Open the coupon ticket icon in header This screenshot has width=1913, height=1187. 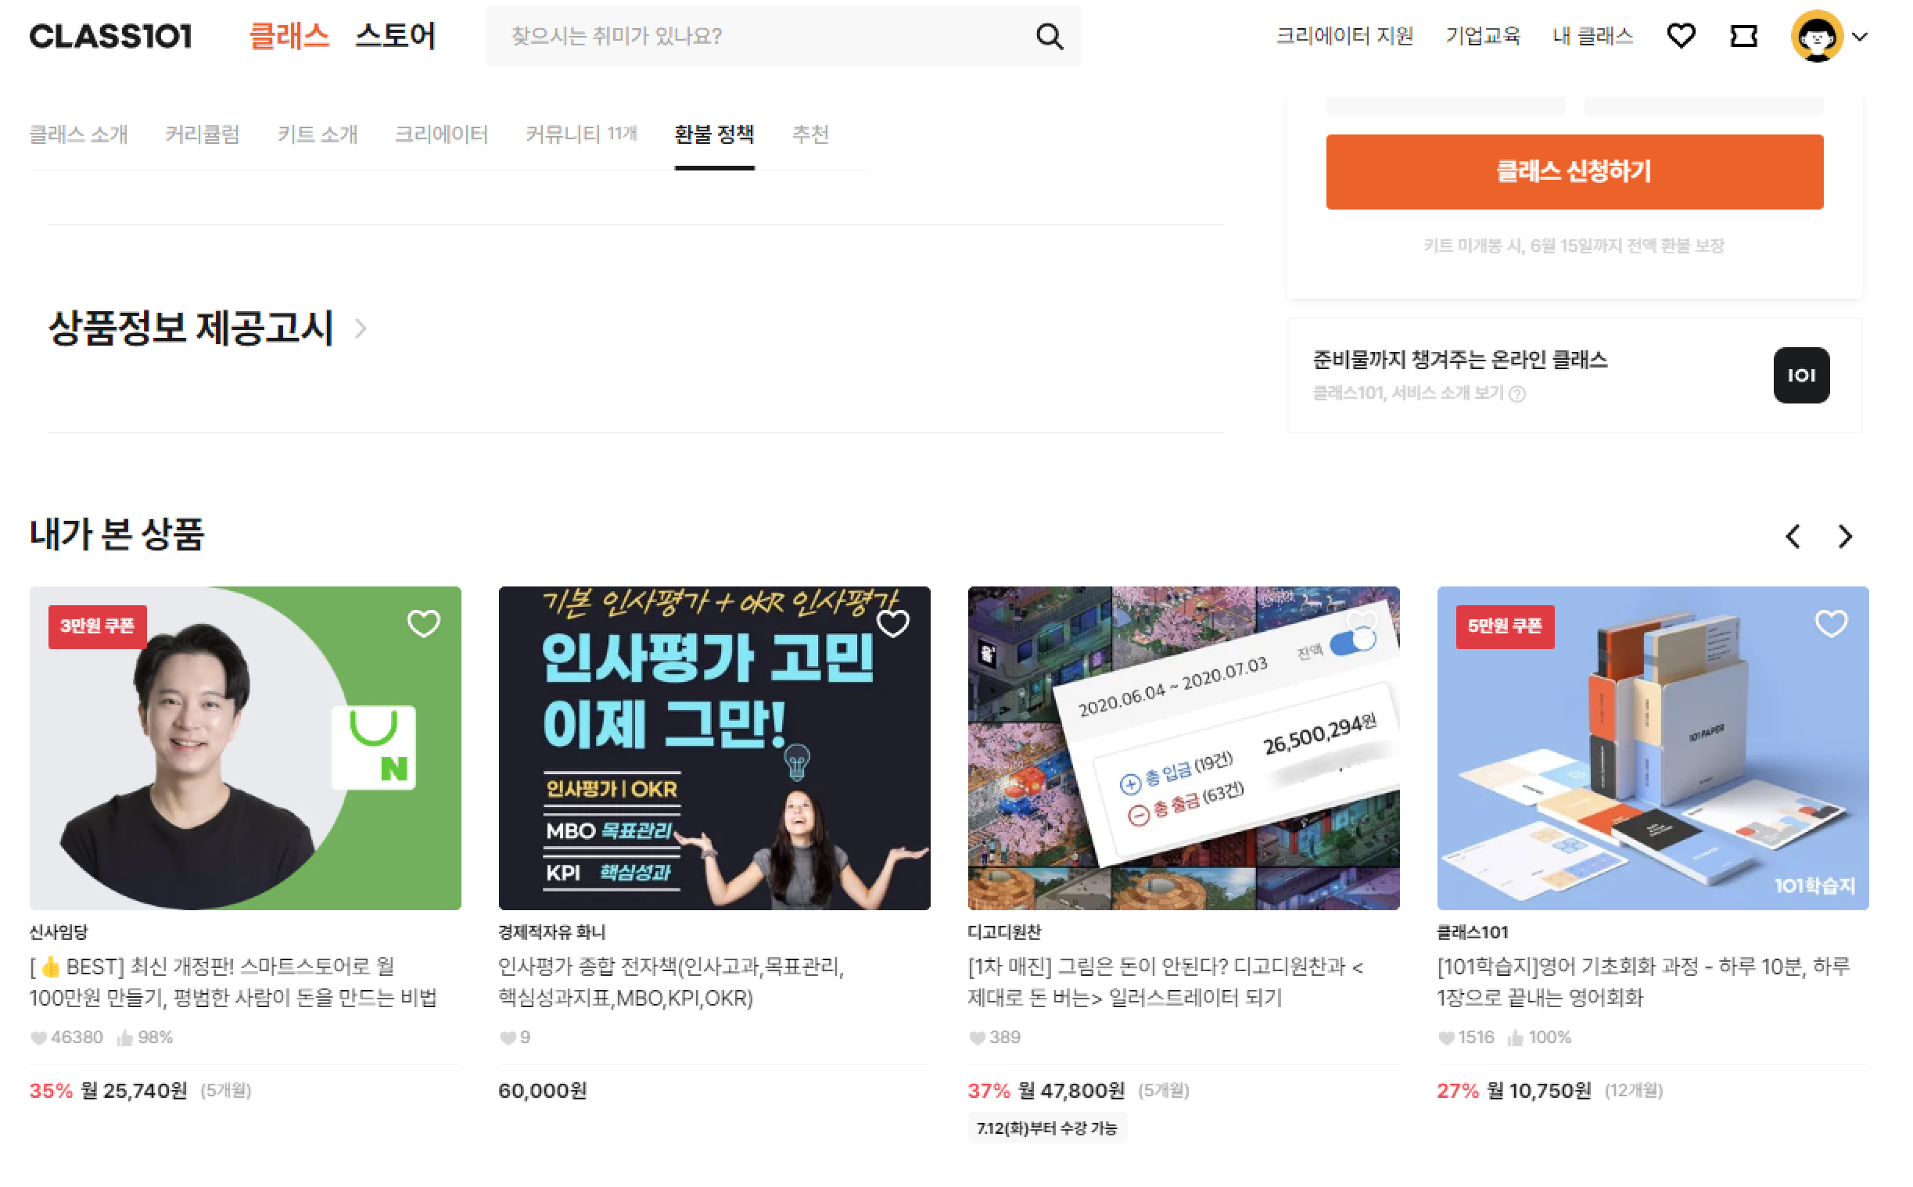[x=1743, y=36]
